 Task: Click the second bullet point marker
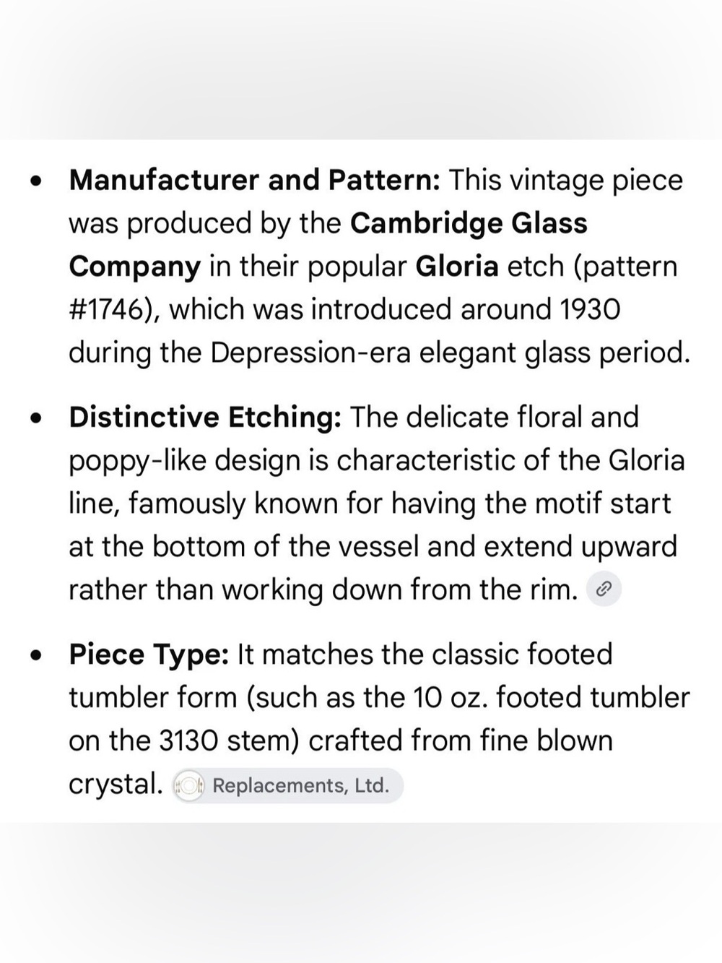35,418
